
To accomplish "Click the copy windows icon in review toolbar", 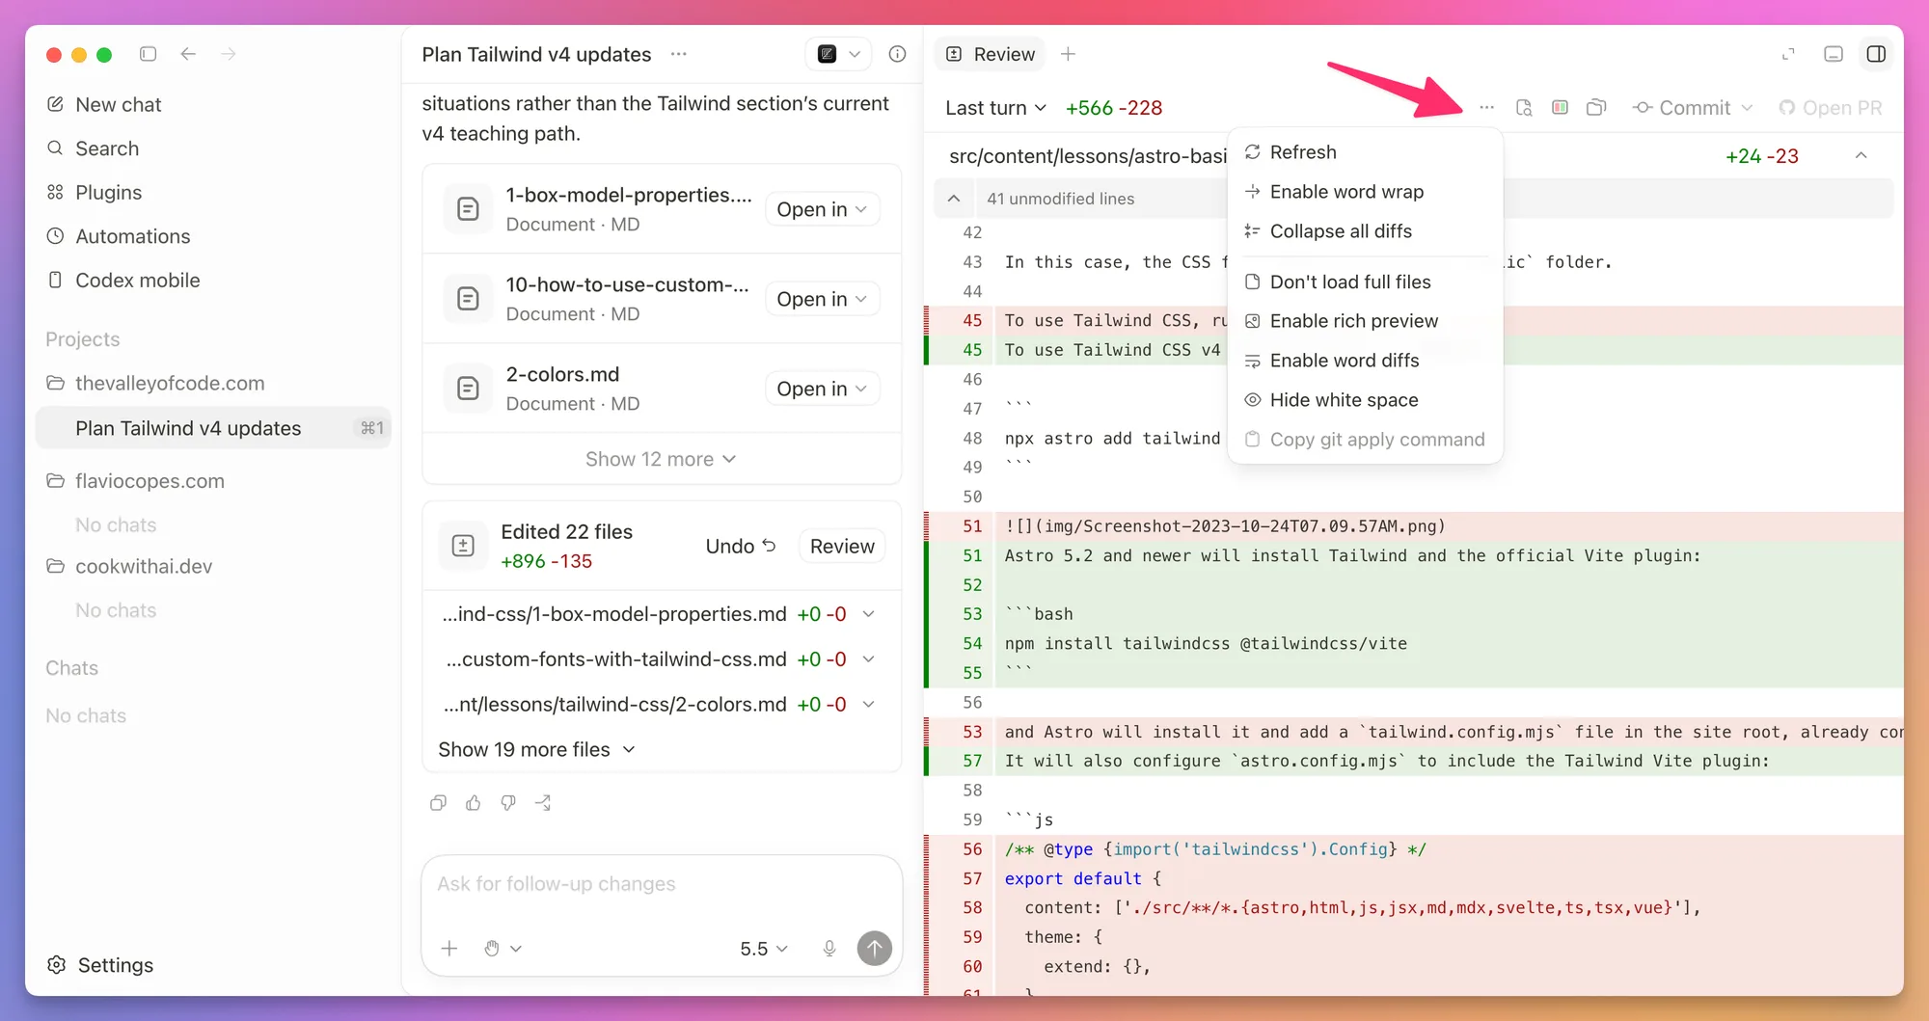I will (x=1596, y=108).
